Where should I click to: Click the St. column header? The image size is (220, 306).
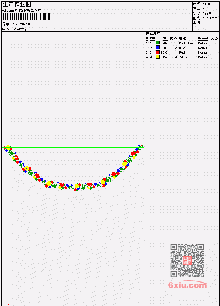pos(165,38)
